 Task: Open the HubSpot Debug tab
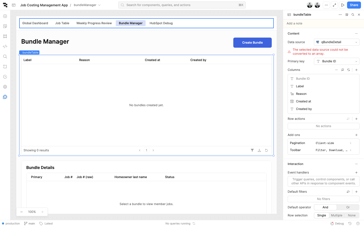click(161, 23)
